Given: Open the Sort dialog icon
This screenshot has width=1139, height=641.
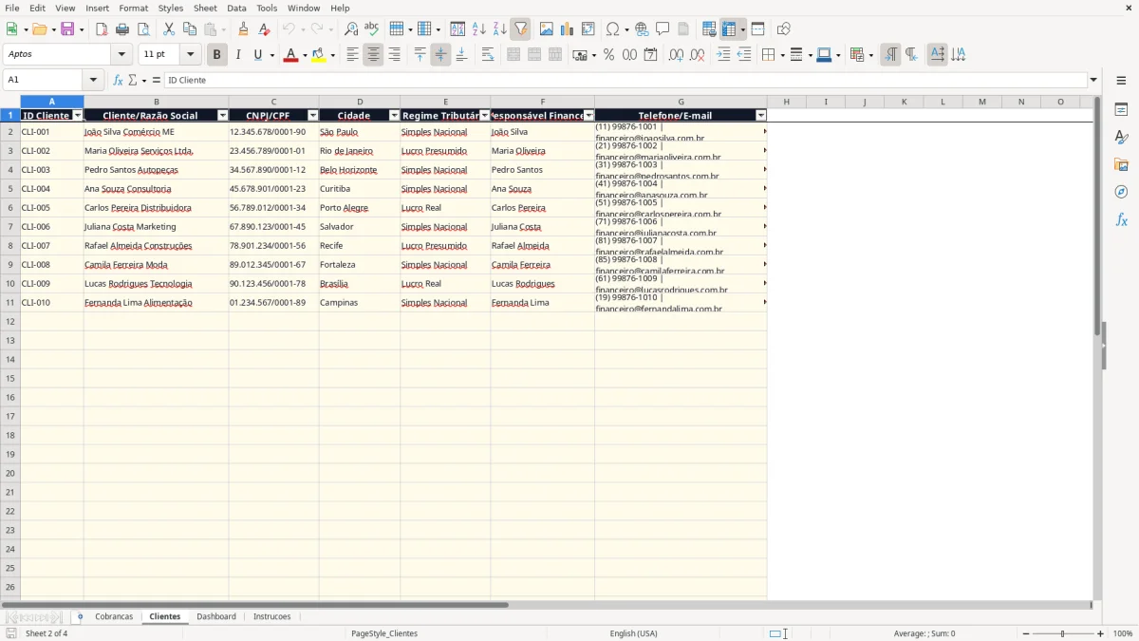Looking at the screenshot, I should point(457,29).
